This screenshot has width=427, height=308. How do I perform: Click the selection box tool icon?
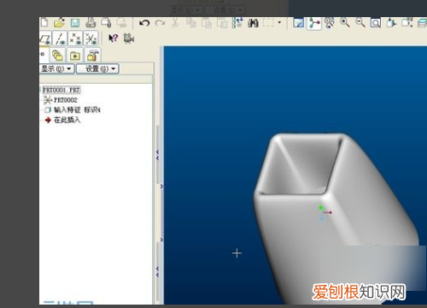coord(268,23)
